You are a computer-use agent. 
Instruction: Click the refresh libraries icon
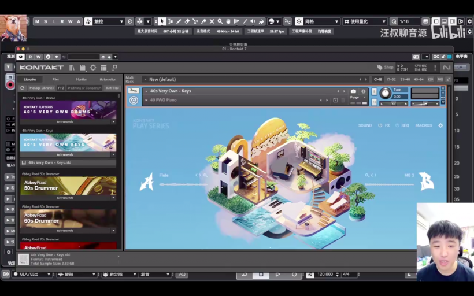click(22, 88)
